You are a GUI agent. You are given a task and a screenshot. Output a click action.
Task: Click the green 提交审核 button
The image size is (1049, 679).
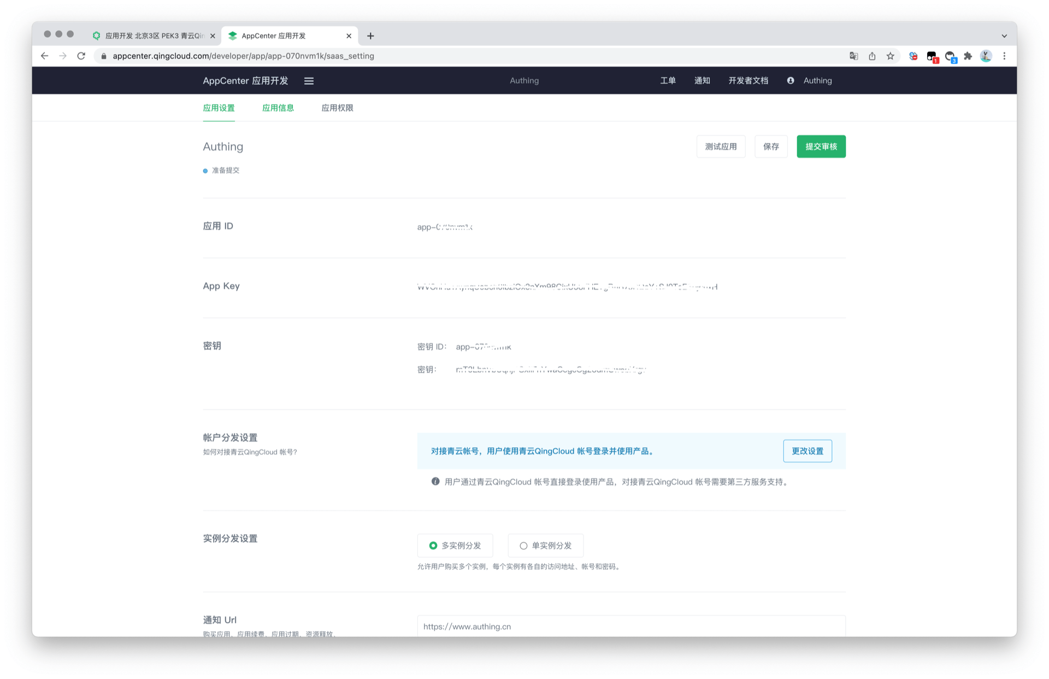[821, 147]
